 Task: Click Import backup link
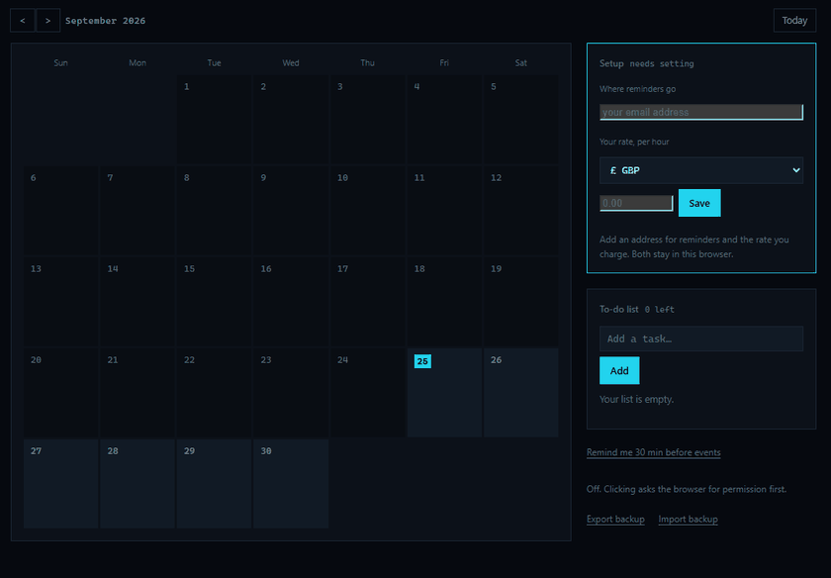(x=688, y=520)
